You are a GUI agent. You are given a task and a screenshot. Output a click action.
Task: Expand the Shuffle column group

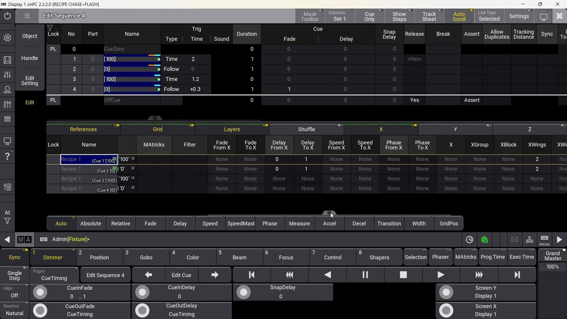[307, 129]
